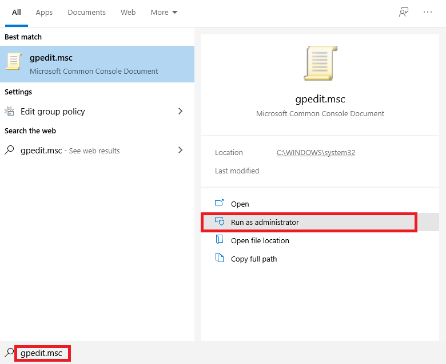Screen dimensions: 446x364
Task: Switch to the All tab
Action: coord(16,13)
